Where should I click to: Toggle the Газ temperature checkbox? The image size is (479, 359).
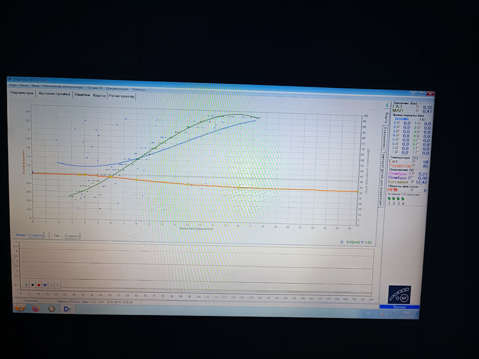pos(414,162)
